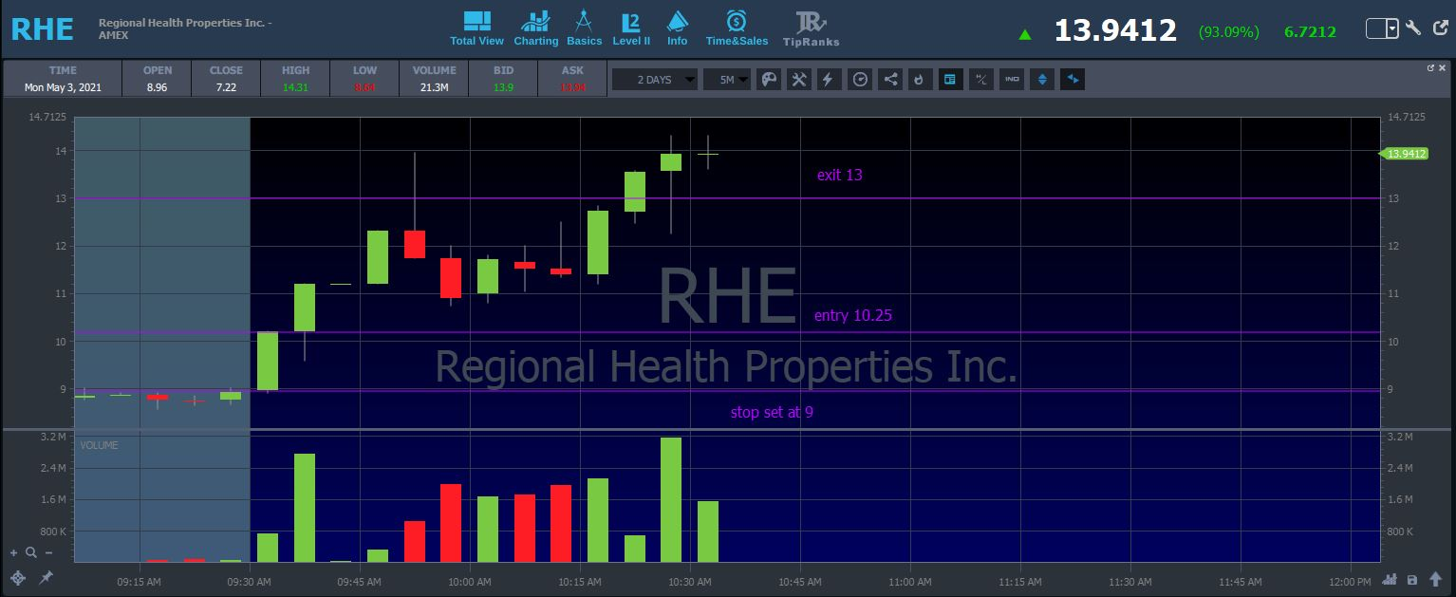Click the VOLUME pane label

99,445
